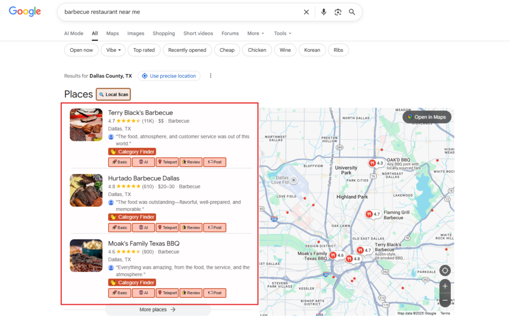Image resolution: width=510 pixels, height=324 pixels.
Task: Click the map's locate-me crosshair icon
Action: 445,271
